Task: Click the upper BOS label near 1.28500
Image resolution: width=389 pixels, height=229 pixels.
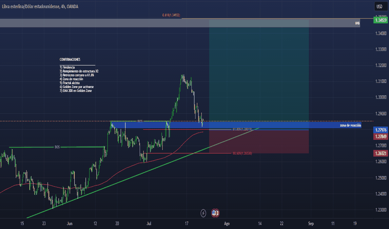Action: [x=140, y=121]
